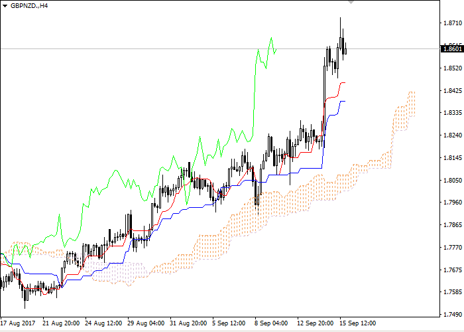464x332 pixels.
Task: Click the 1.8240 price scale label
Action: coord(453,135)
